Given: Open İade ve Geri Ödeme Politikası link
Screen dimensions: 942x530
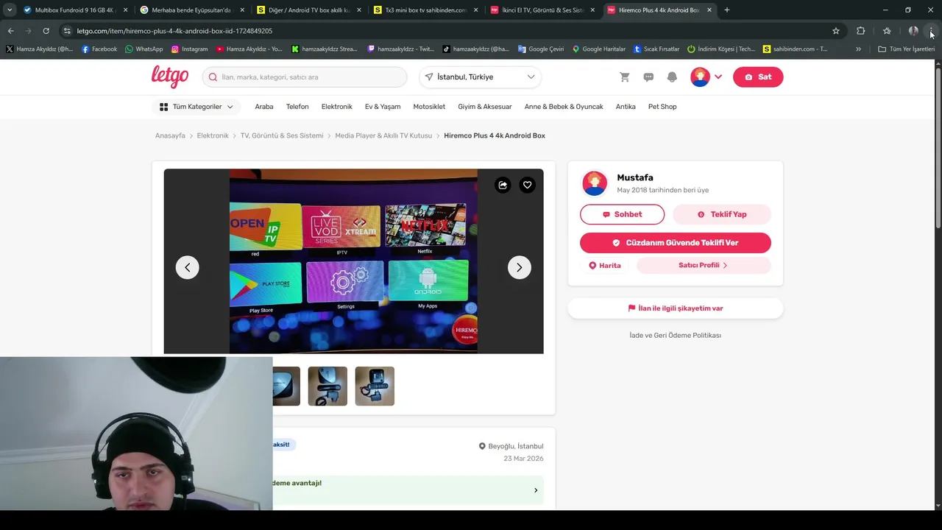Looking at the screenshot, I should (676, 335).
